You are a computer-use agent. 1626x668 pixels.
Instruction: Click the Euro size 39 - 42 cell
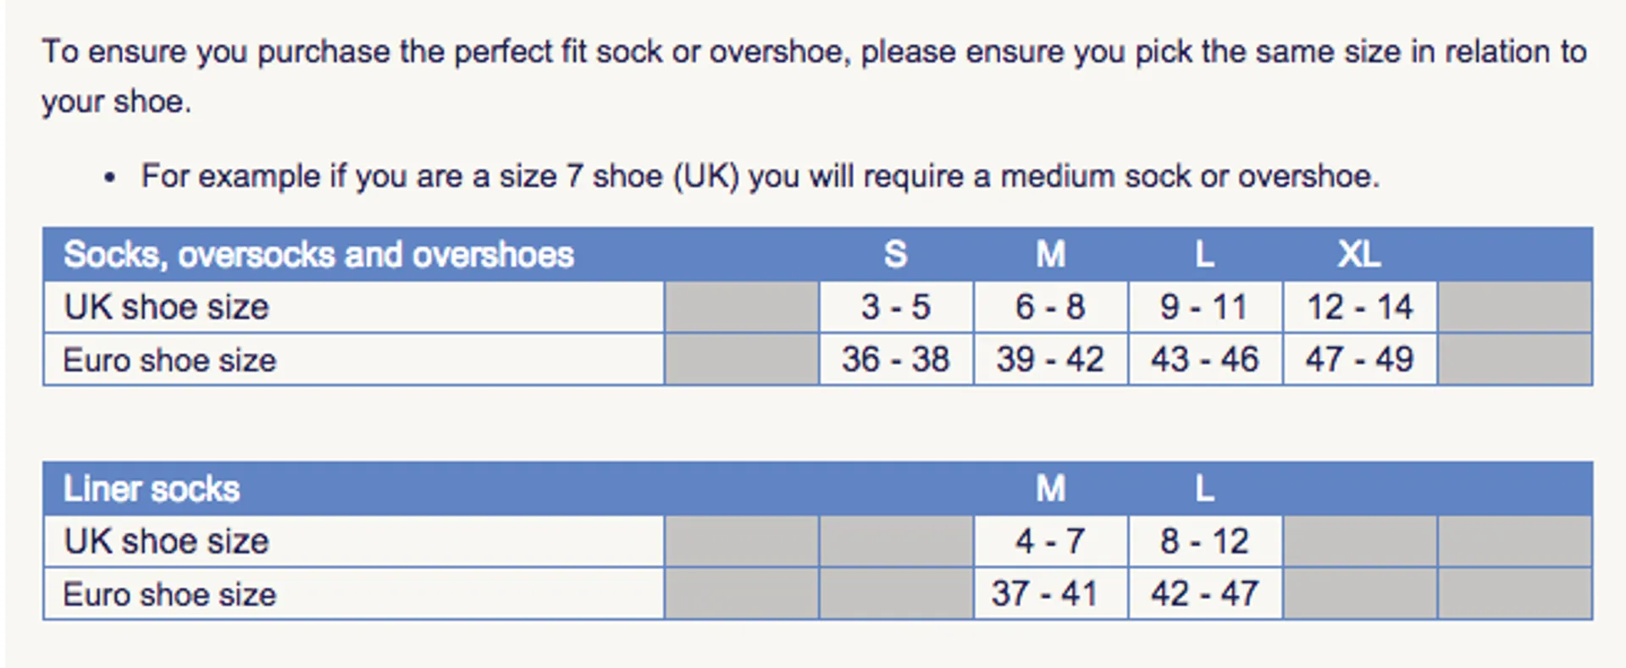click(x=1050, y=359)
